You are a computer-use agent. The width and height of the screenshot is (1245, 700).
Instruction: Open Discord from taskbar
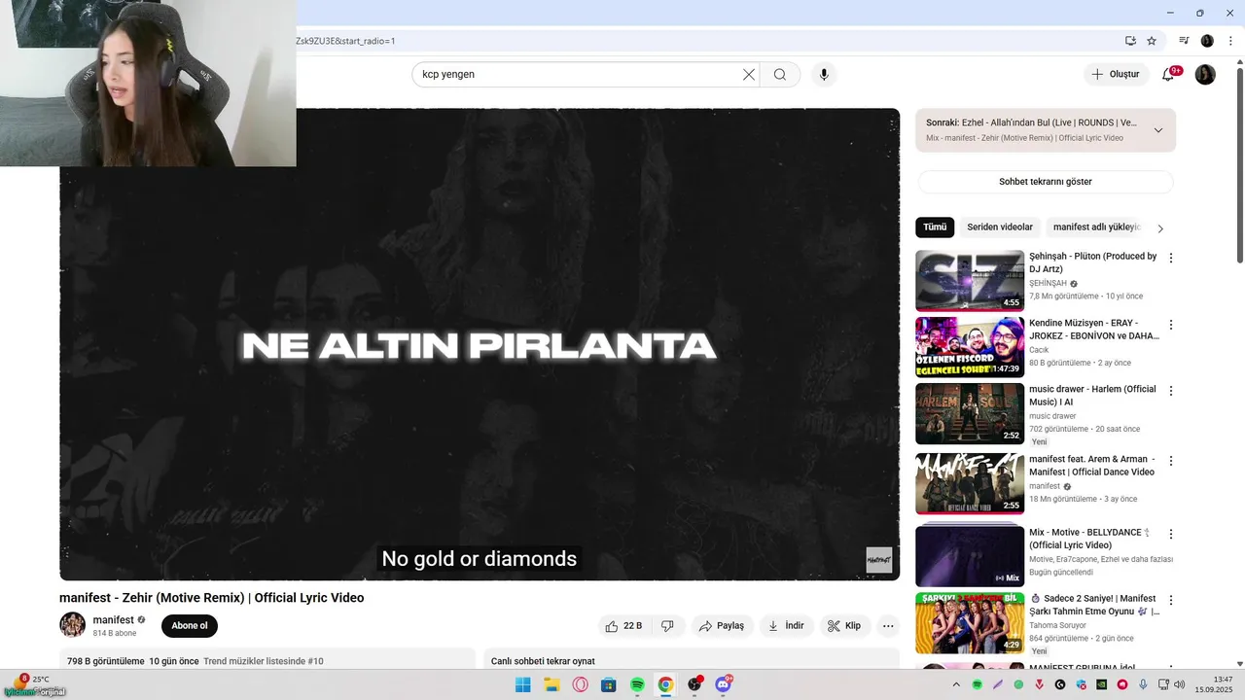723,684
